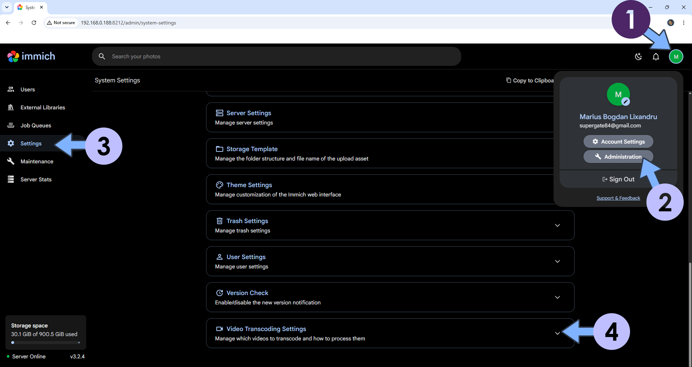This screenshot has height=367, width=692.
Task: Focus the Search your photos field
Action: coord(276,56)
